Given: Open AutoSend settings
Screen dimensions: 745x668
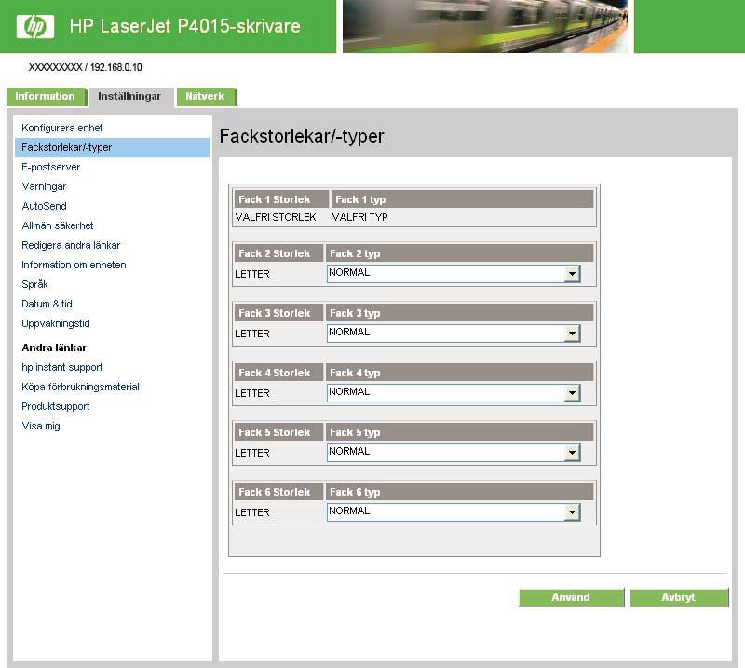Looking at the screenshot, I should click(44, 206).
